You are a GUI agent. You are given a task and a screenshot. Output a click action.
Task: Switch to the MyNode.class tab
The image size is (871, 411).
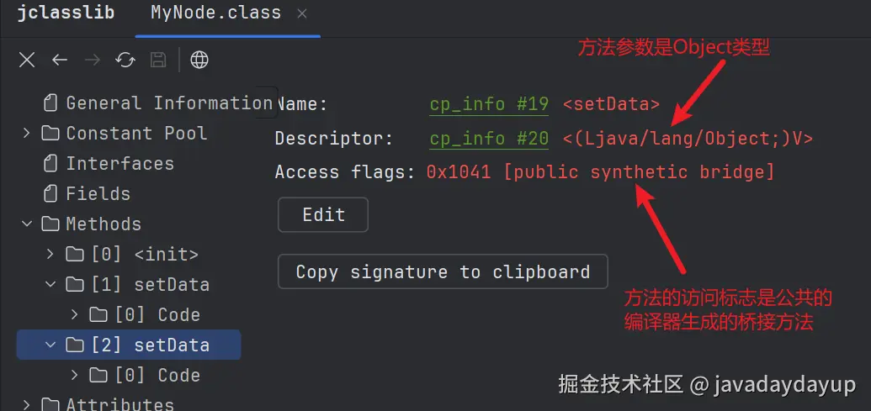point(215,13)
